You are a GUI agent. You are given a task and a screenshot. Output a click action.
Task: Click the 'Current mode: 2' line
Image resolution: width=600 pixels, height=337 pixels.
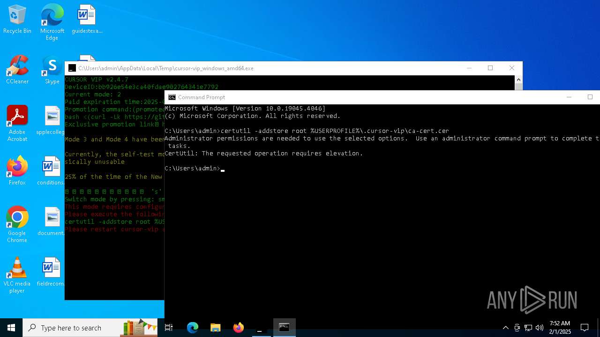click(x=93, y=94)
